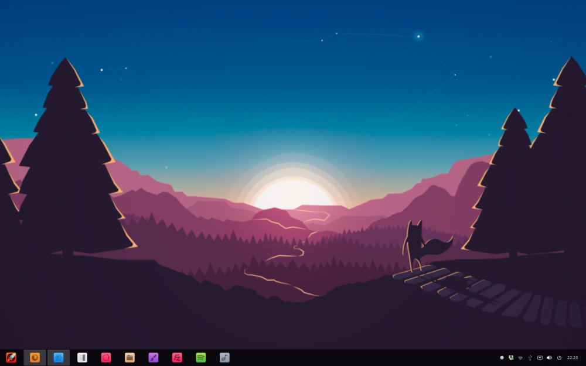Open the white S sidebar app icon
Image resolution: width=586 pixels, height=366 pixels.
click(x=82, y=357)
